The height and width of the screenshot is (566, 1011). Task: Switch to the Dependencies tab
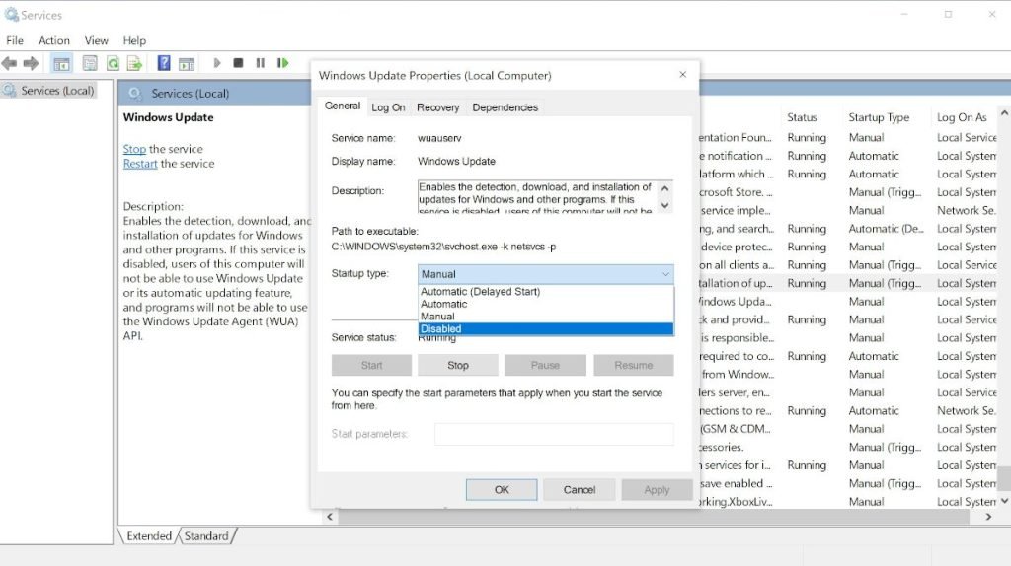tap(505, 107)
